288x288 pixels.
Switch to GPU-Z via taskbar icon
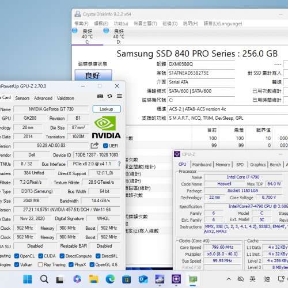click(193, 279)
